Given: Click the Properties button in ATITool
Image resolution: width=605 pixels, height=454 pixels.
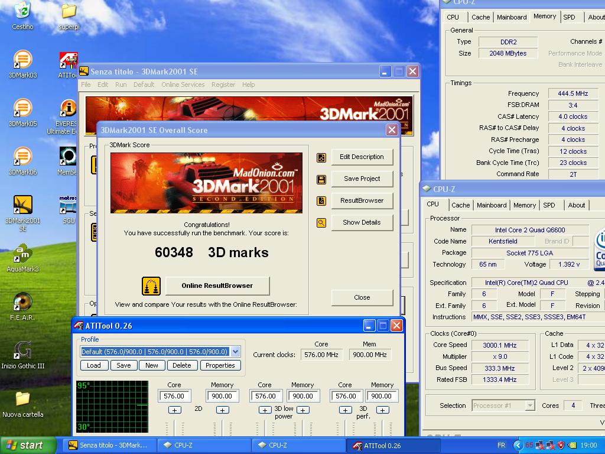Looking at the screenshot, I should [x=220, y=365].
